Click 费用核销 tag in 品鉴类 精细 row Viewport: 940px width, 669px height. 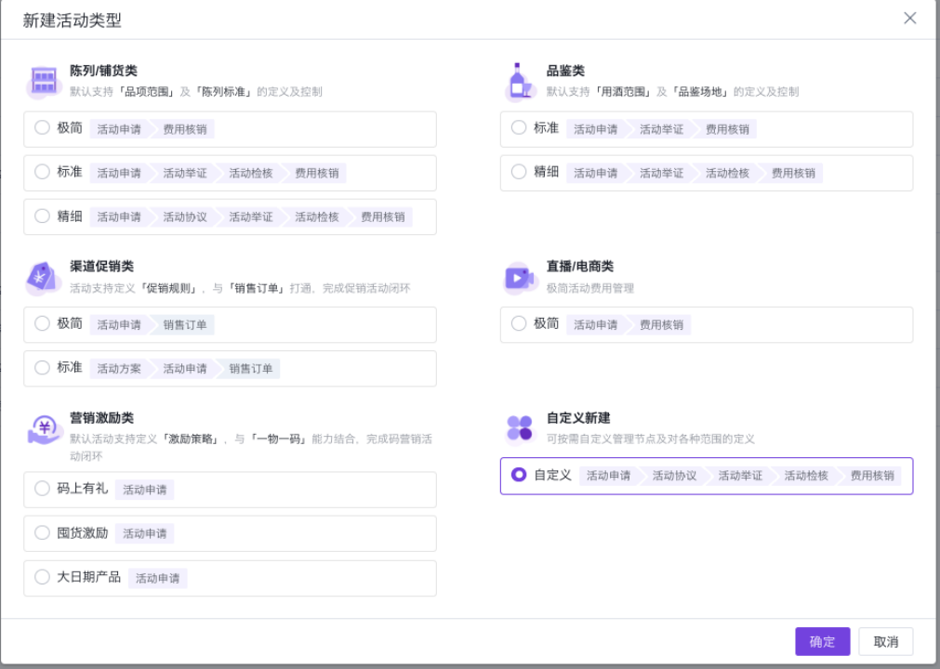(793, 173)
